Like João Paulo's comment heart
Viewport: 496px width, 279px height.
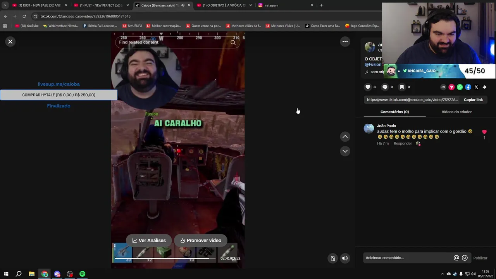[x=484, y=132]
